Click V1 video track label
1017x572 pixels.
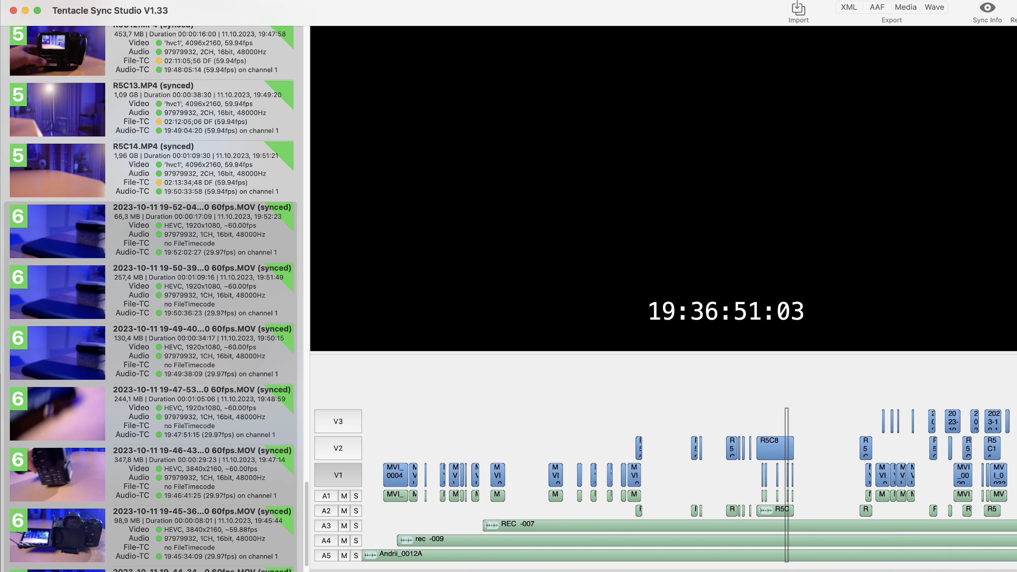338,475
